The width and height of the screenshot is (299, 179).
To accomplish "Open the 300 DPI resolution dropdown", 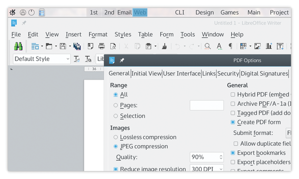I will tap(207, 168).
